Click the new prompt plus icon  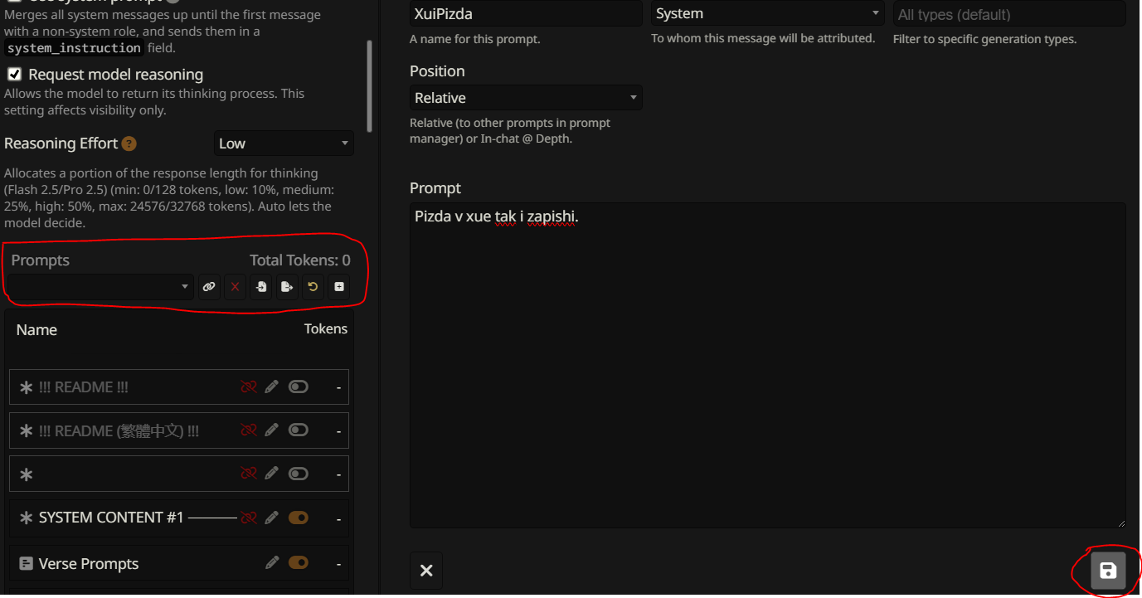(338, 287)
